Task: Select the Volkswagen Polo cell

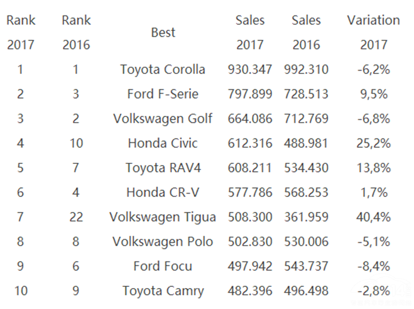Action: [x=162, y=242]
